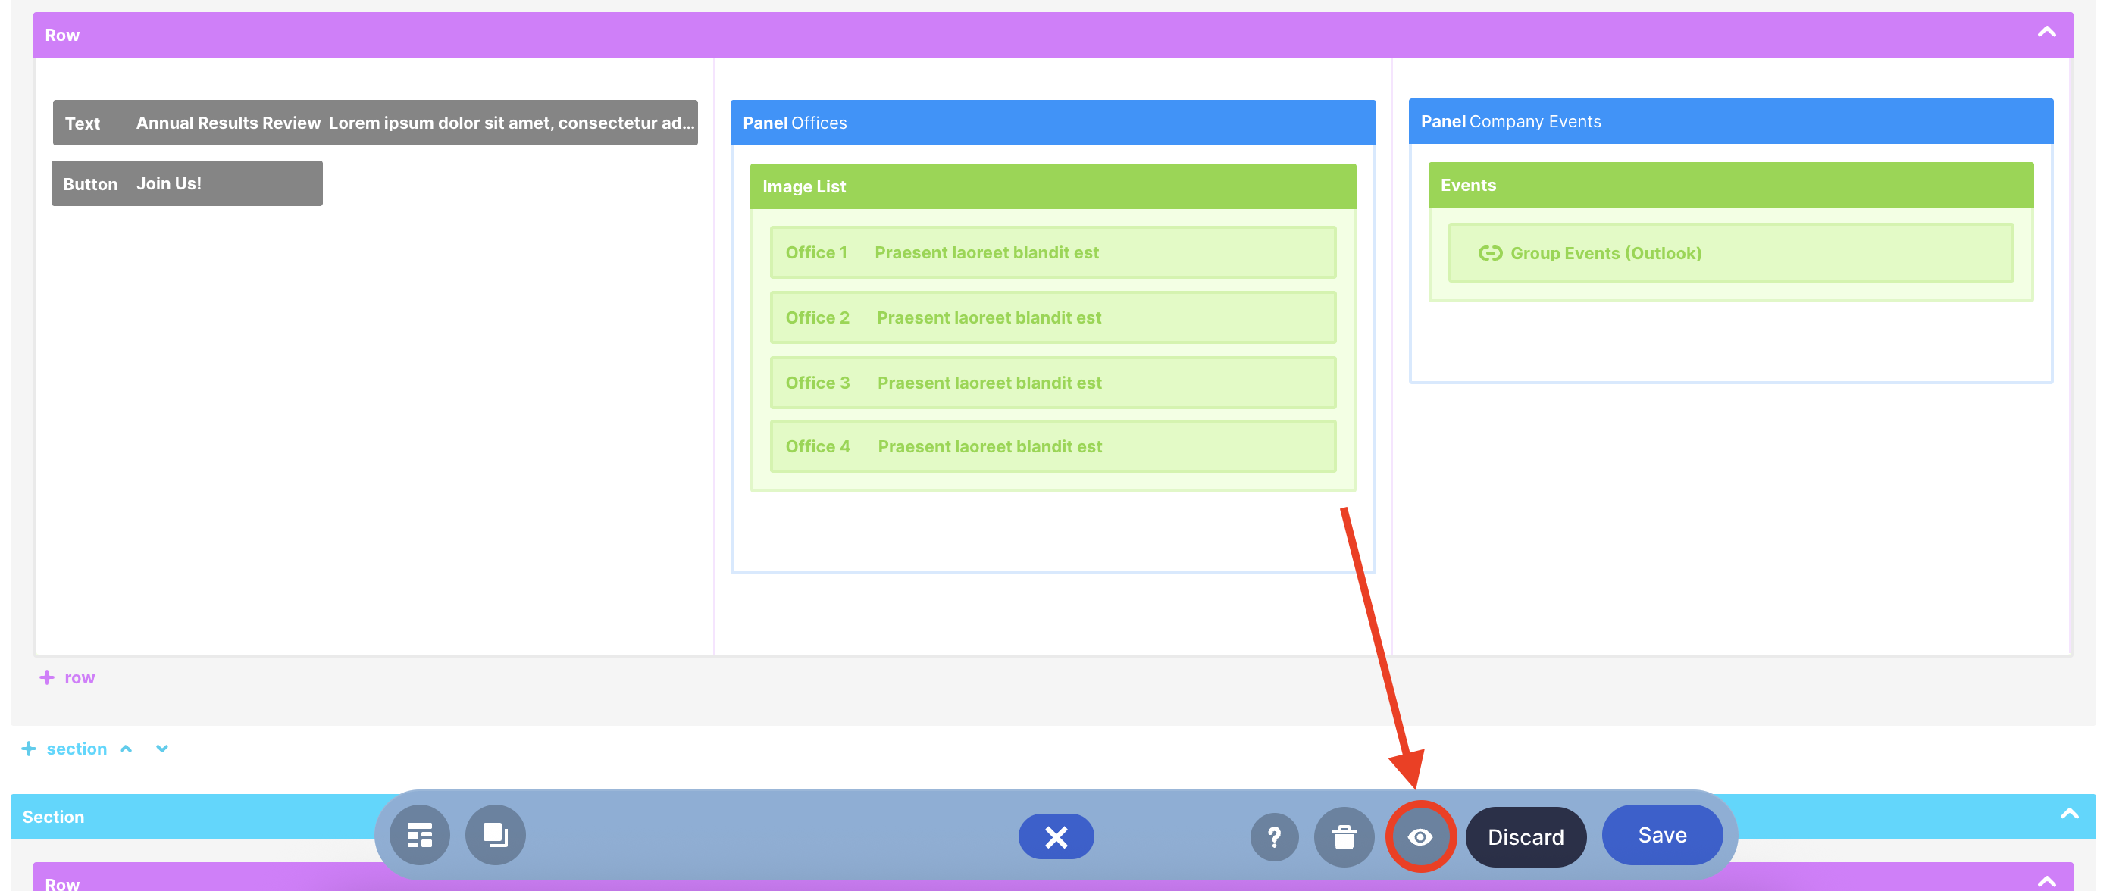Select the Join Us! Button element
This screenshot has height=891, width=2116.
(x=186, y=183)
